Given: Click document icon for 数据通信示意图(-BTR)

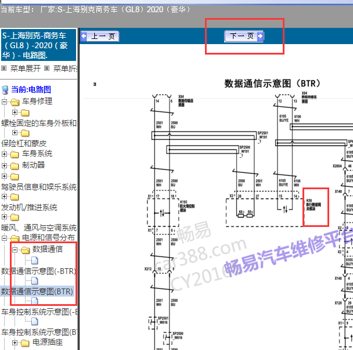Looking at the screenshot, I should [34, 261].
